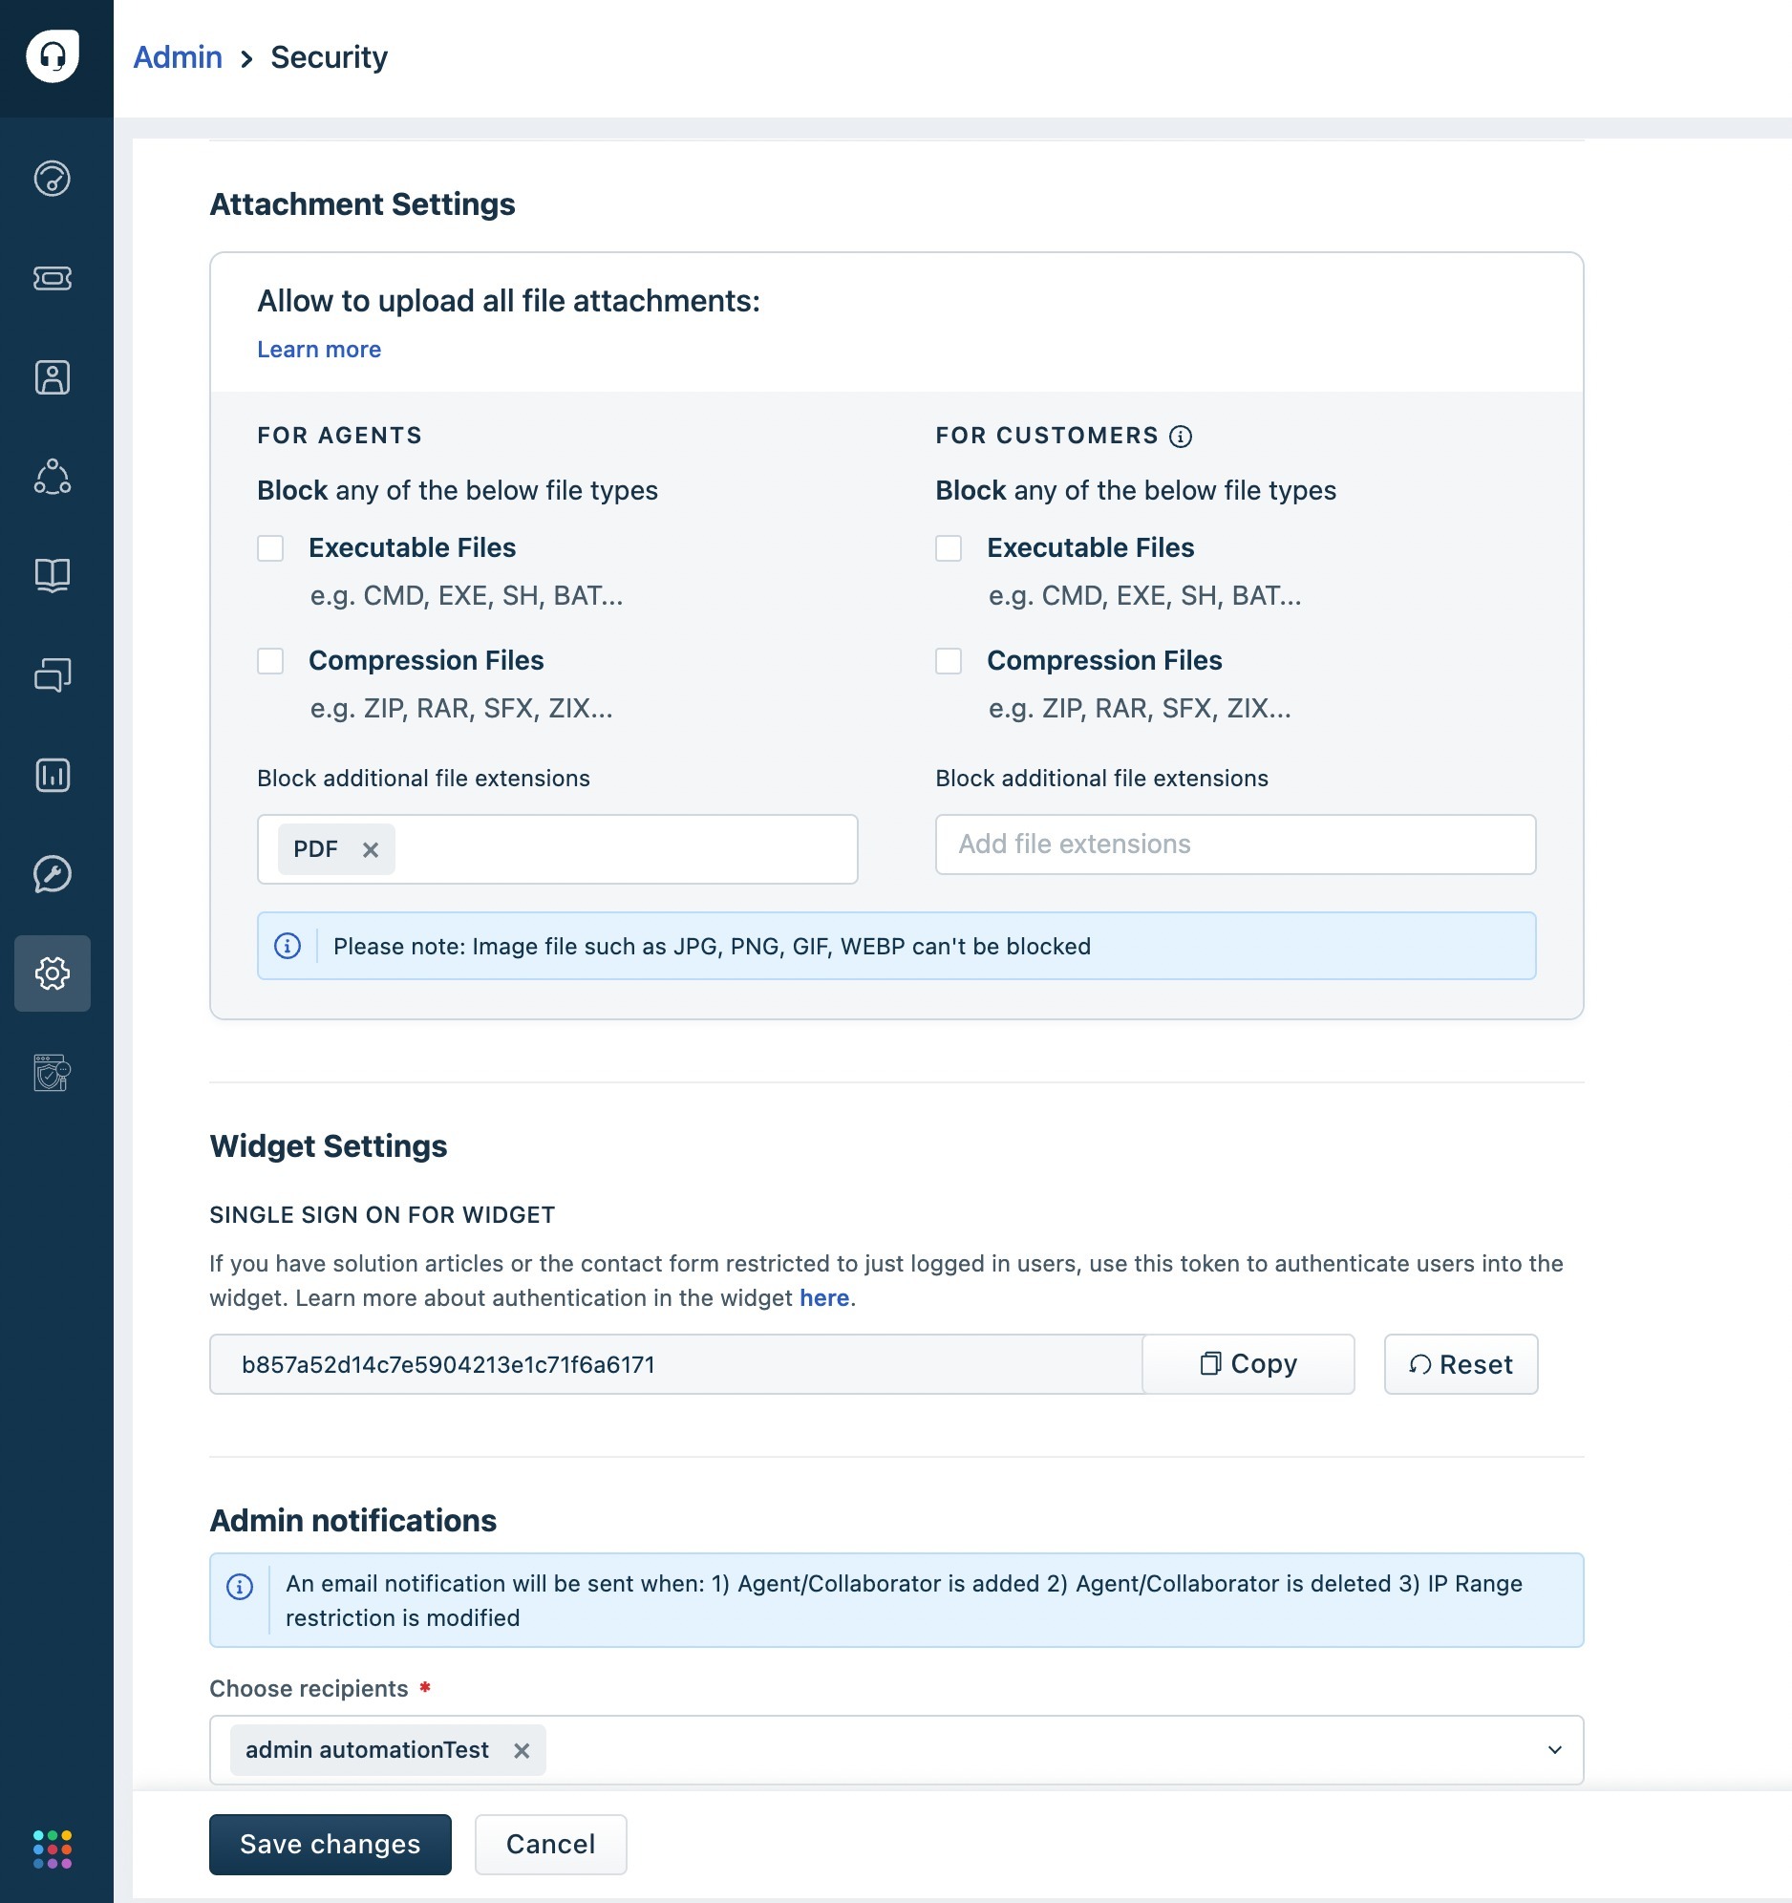Open the Dashboard icon in sidebar
1792x1903 pixels.
[53, 179]
